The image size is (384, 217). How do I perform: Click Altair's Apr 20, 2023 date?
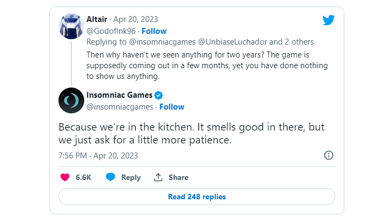tap(136, 19)
